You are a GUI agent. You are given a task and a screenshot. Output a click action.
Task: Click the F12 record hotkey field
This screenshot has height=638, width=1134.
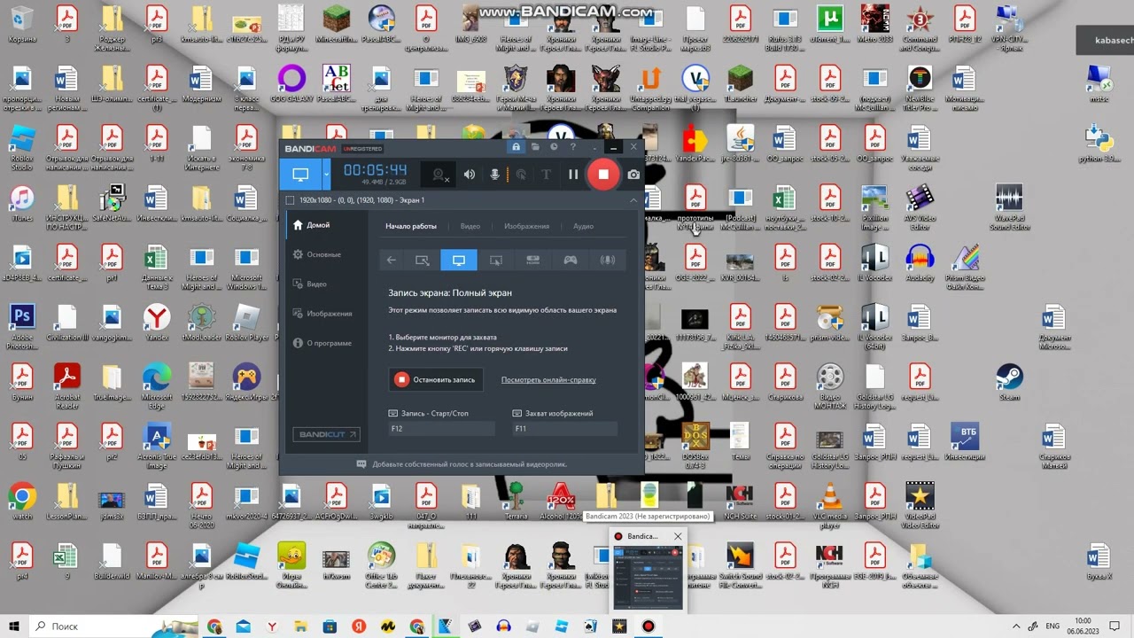coord(441,429)
